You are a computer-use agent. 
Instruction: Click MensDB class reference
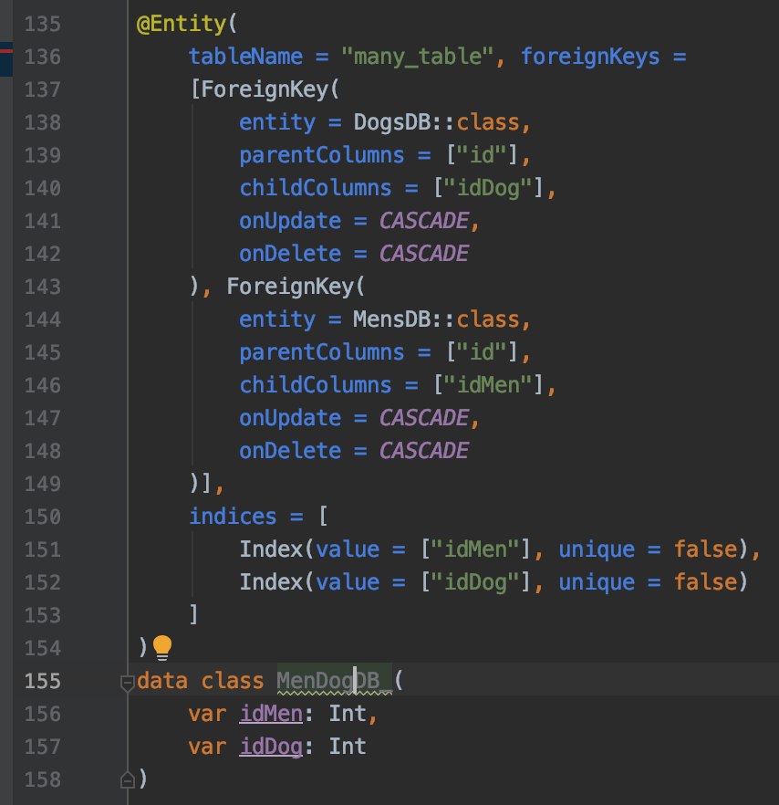(x=391, y=319)
